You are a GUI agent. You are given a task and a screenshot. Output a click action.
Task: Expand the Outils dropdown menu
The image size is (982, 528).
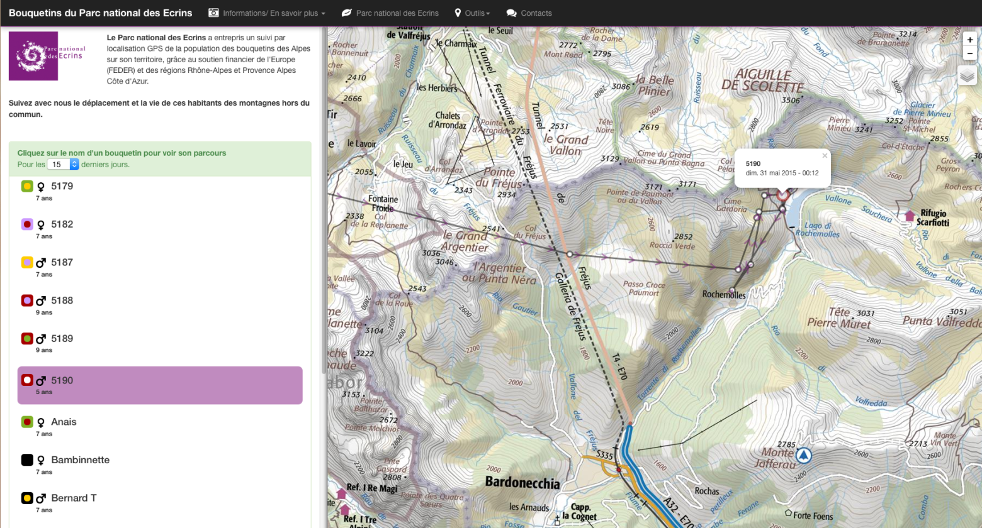[472, 13]
